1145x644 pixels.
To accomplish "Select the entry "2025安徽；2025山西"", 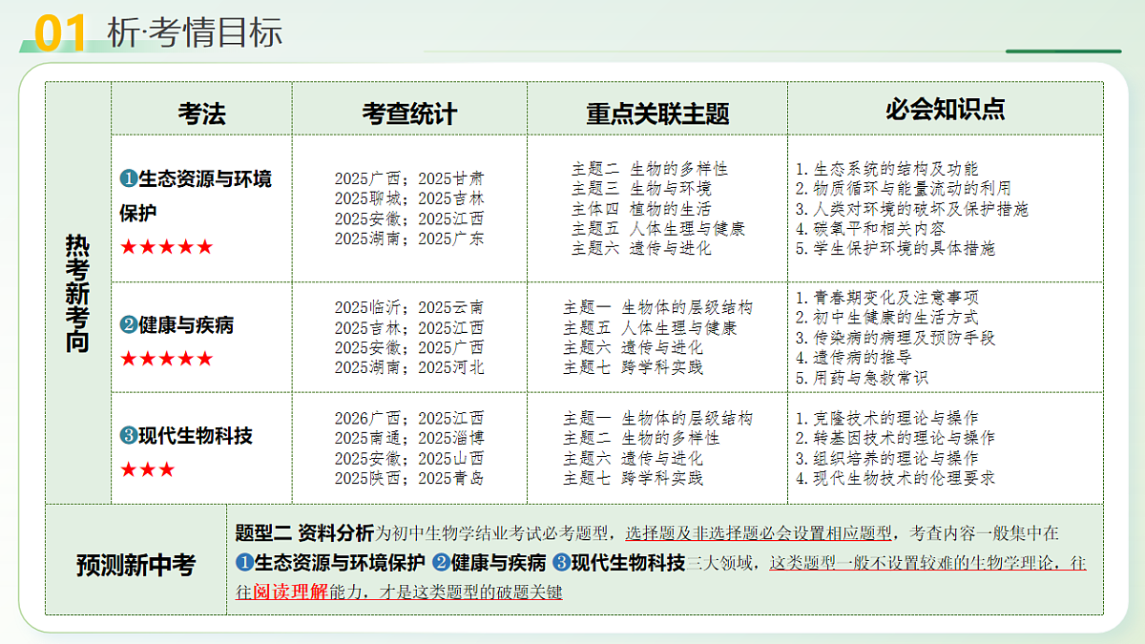I will (409, 458).
